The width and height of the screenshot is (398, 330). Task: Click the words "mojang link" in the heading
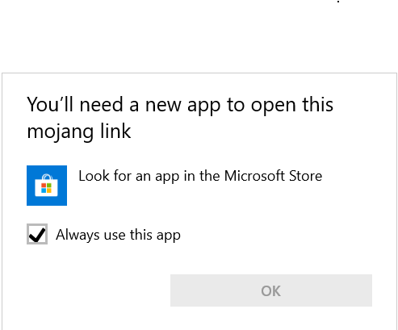click(x=79, y=132)
